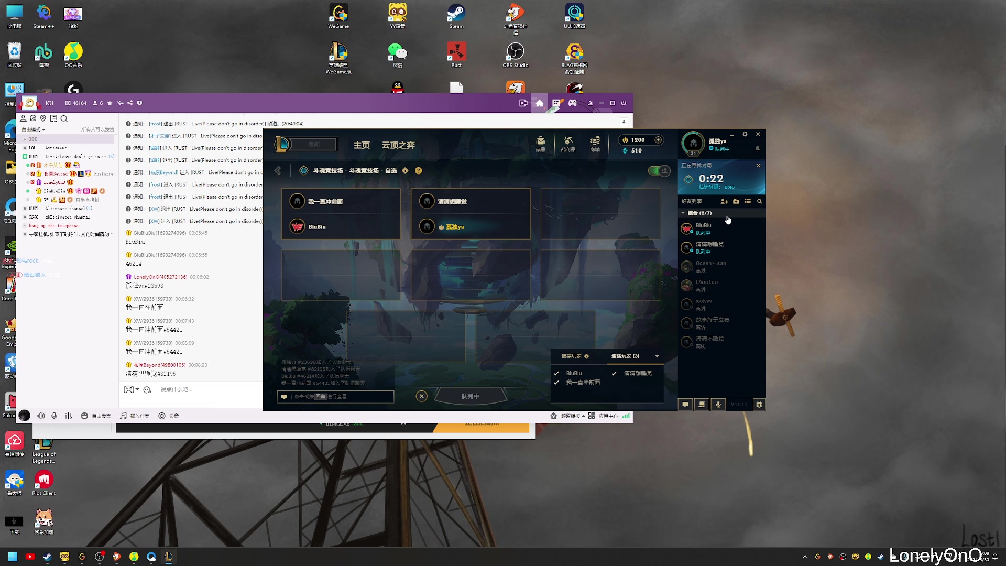This screenshot has height=566, width=1006.
Task: Click the magnifier search icon above YY channel tree
Action: pos(64,118)
